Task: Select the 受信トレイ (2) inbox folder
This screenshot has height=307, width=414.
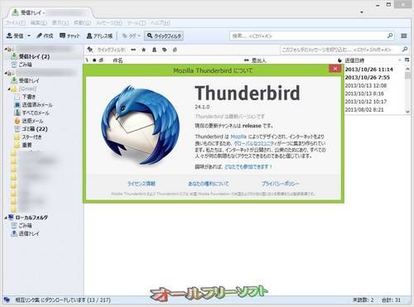Action: 34,56
